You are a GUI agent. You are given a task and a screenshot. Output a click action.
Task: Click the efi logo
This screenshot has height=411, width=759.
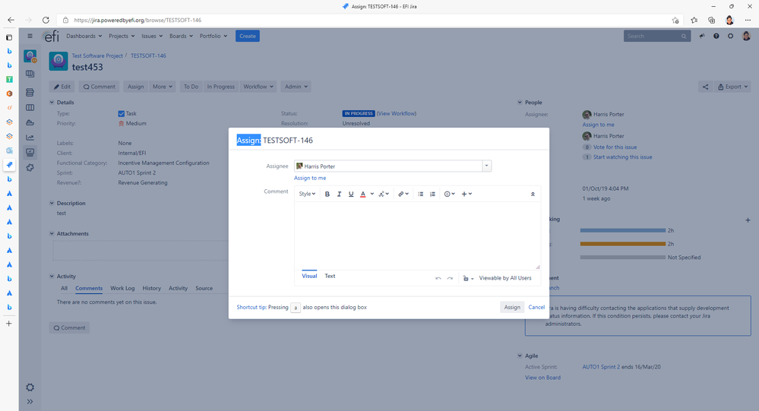pyautogui.click(x=52, y=36)
